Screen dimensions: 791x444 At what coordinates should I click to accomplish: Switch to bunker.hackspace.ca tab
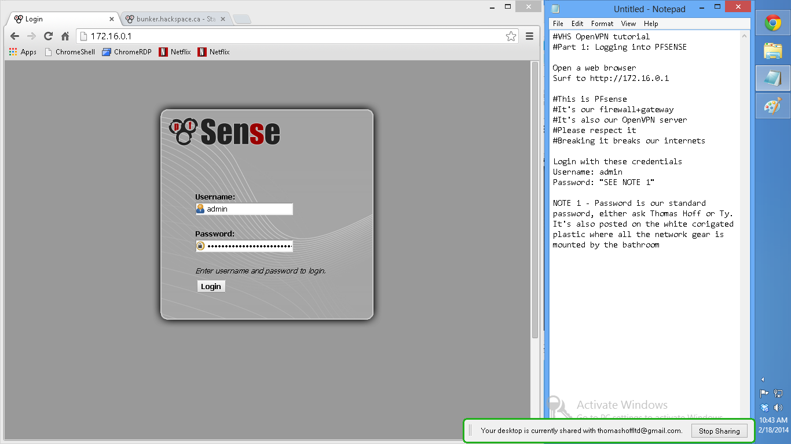tap(174, 19)
